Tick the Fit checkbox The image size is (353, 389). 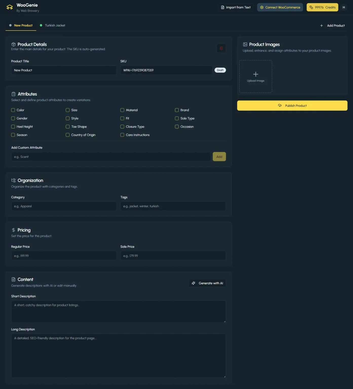pyautogui.click(x=122, y=118)
